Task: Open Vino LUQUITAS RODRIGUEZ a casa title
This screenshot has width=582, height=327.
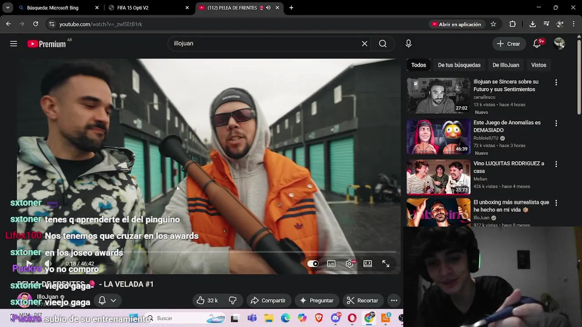Action: click(509, 167)
